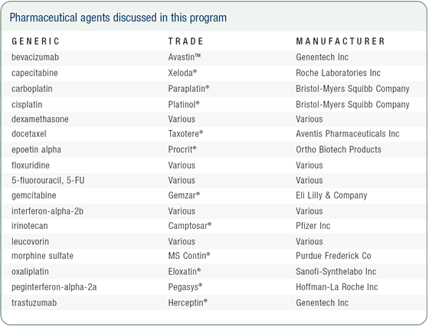Select the bevacizumab generic name
The width and height of the screenshot is (429, 327).
click(35, 57)
